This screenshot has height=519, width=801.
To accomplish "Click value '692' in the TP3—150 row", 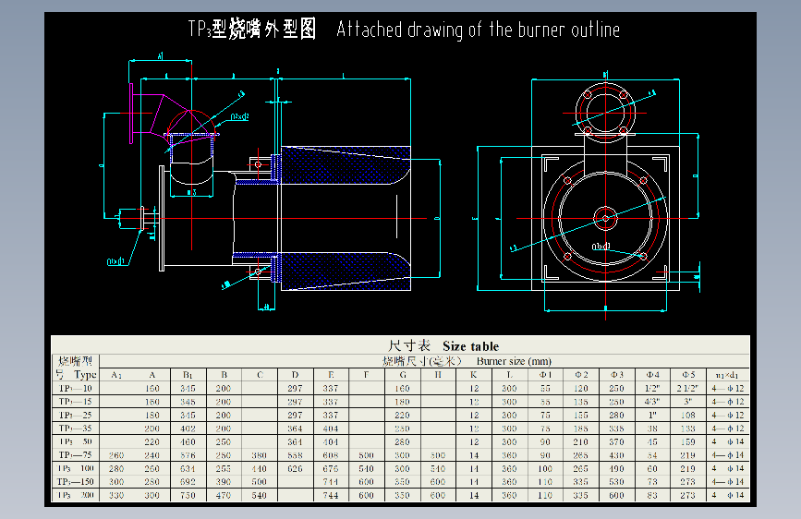I will [x=188, y=482].
